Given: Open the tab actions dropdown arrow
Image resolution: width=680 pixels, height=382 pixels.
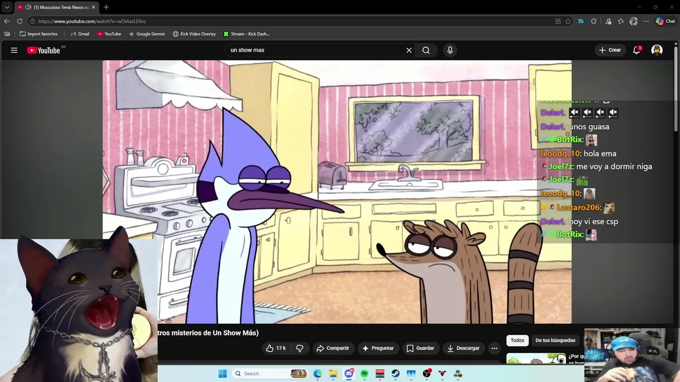Looking at the screenshot, I should pos(7,7).
